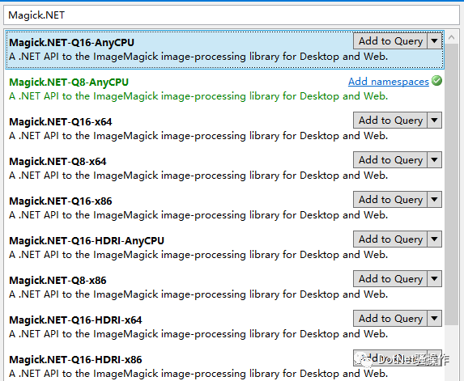464x381 pixels.
Task: Add Magick.NET-Q16-x86 to query
Action: pos(390,200)
